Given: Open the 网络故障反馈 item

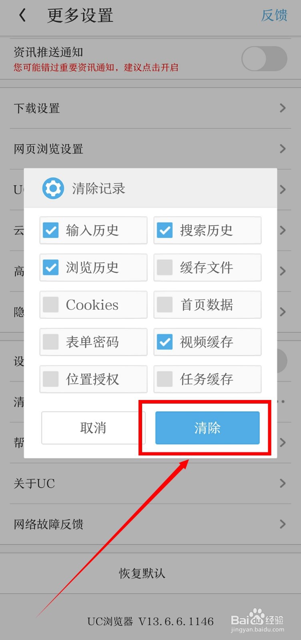Looking at the screenshot, I should pos(150,524).
